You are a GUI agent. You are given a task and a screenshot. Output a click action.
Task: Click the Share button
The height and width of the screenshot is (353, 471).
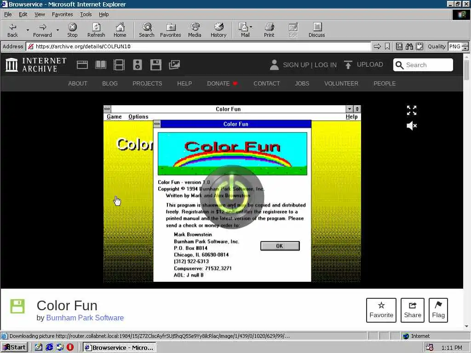click(413, 310)
